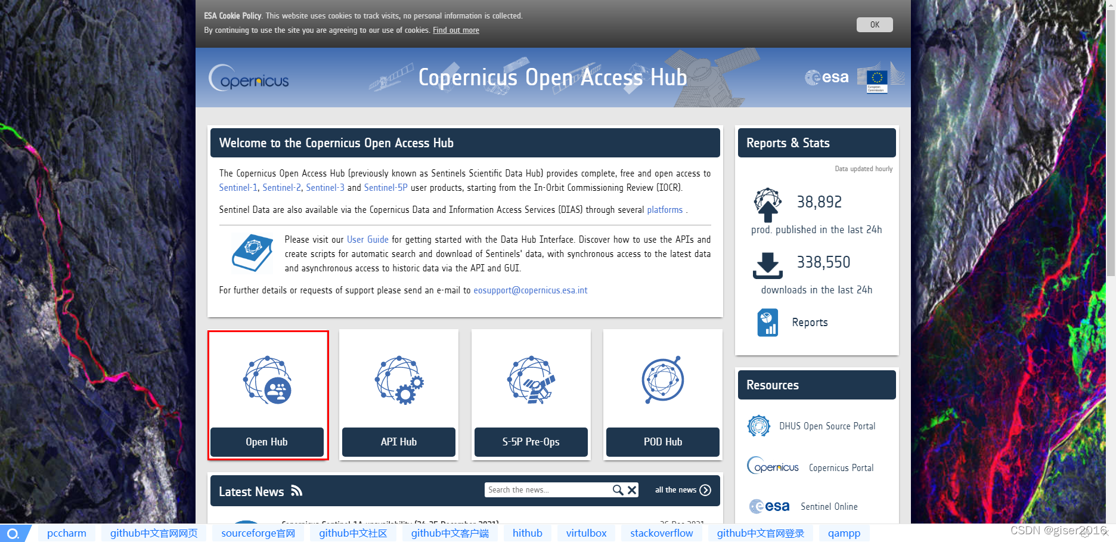The image size is (1116, 542).
Task: Click the POD Hub orbit icon
Action: pos(663,380)
